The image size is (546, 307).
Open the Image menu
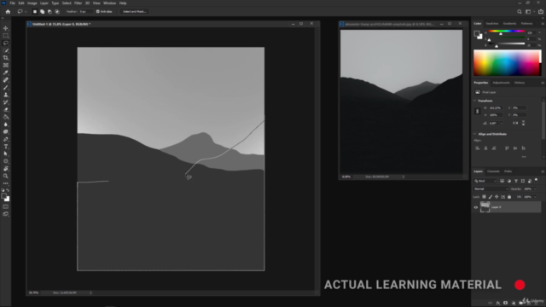[32, 3]
